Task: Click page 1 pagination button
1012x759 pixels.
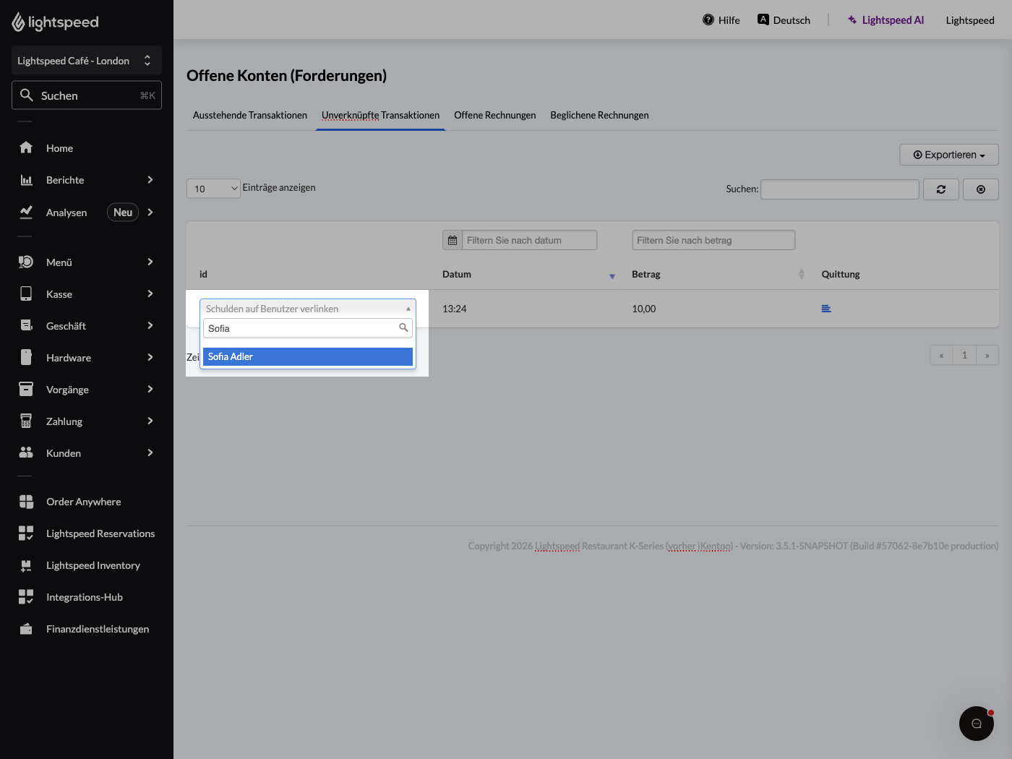Action: coord(964,355)
